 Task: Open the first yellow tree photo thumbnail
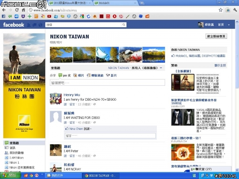pyautogui.click(x=61, y=55)
